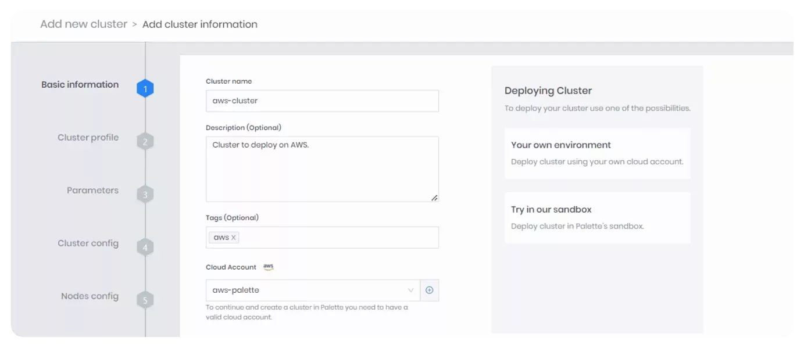Choose the Your own environment card

click(x=598, y=153)
